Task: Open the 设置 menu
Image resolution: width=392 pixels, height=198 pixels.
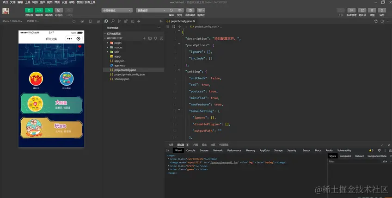Action: pyautogui.click(x=65, y=2)
